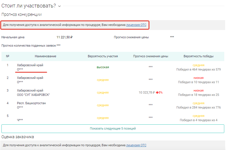Click the red down arrow beside 8%
The height and width of the screenshot is (150, 226).
click(x=157, y=93)
